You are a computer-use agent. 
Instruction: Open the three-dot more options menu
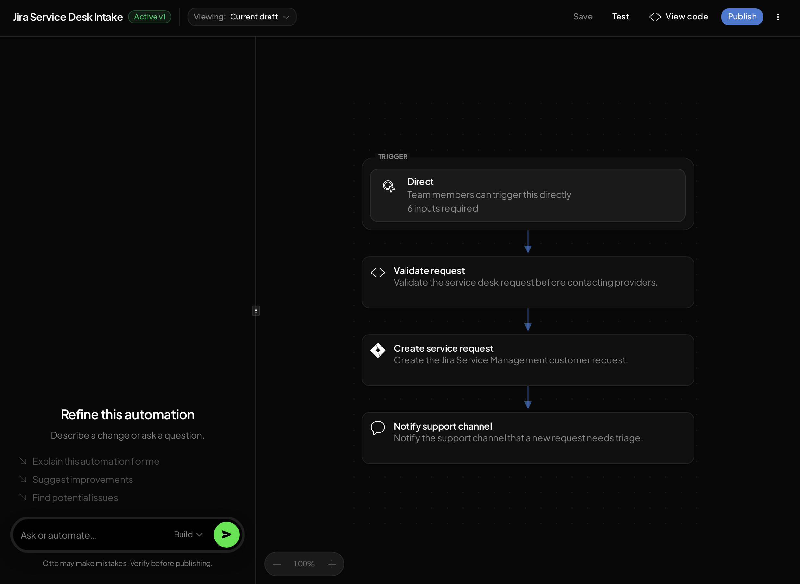point(778,17)
